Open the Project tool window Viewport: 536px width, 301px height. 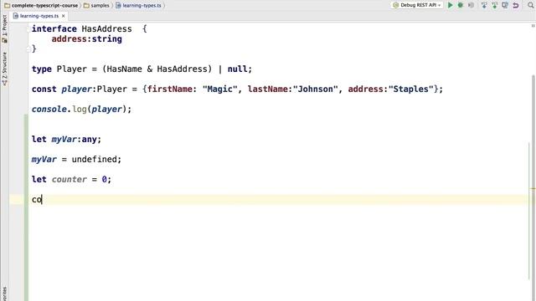point(4,28)
